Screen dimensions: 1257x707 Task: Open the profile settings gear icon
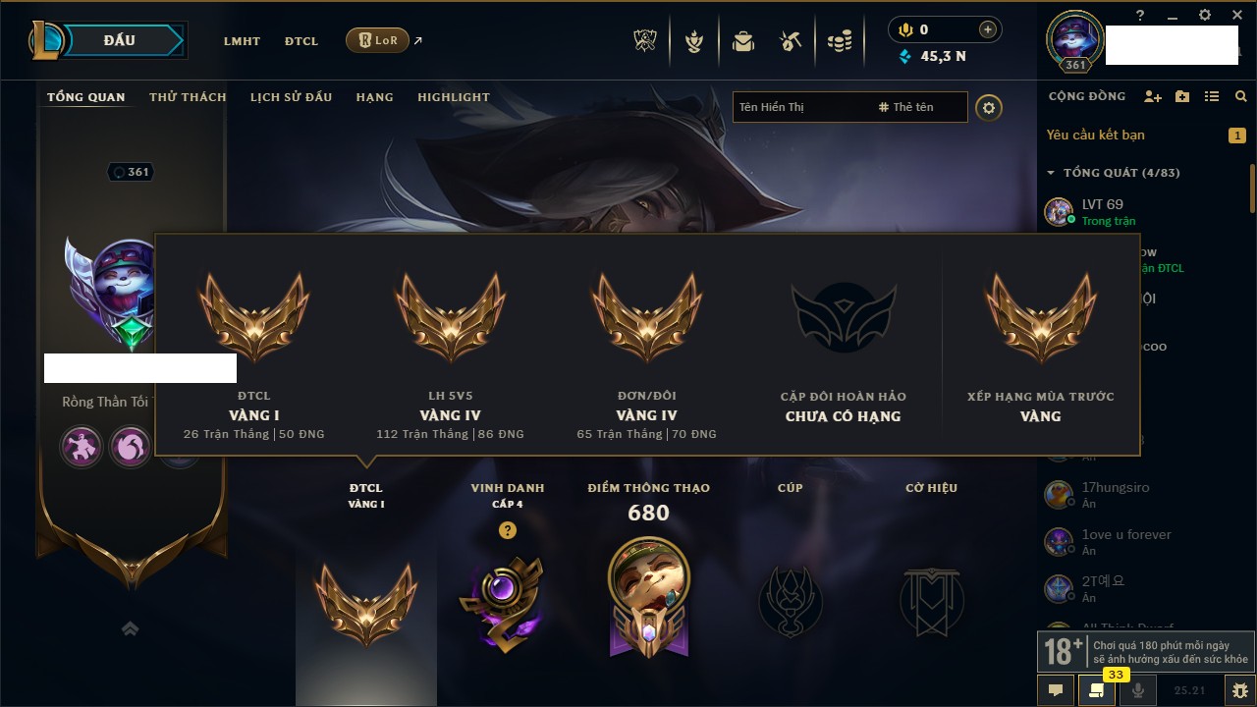pos(989,107)
